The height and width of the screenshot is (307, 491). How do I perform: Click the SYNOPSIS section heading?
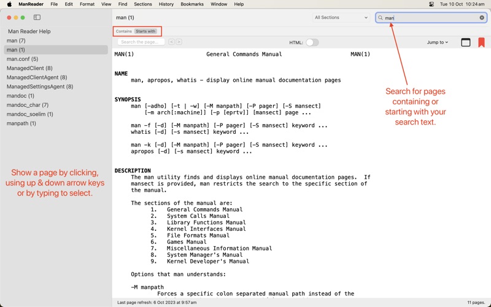pos(128,99)
